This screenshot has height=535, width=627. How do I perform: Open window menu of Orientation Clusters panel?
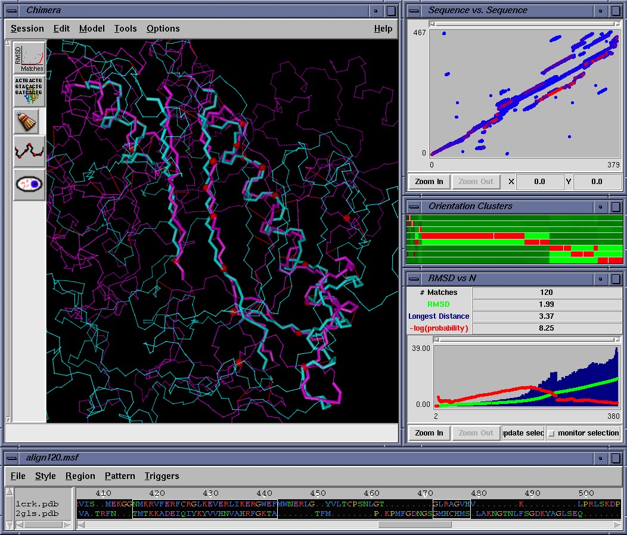click(x=414, y=207)
